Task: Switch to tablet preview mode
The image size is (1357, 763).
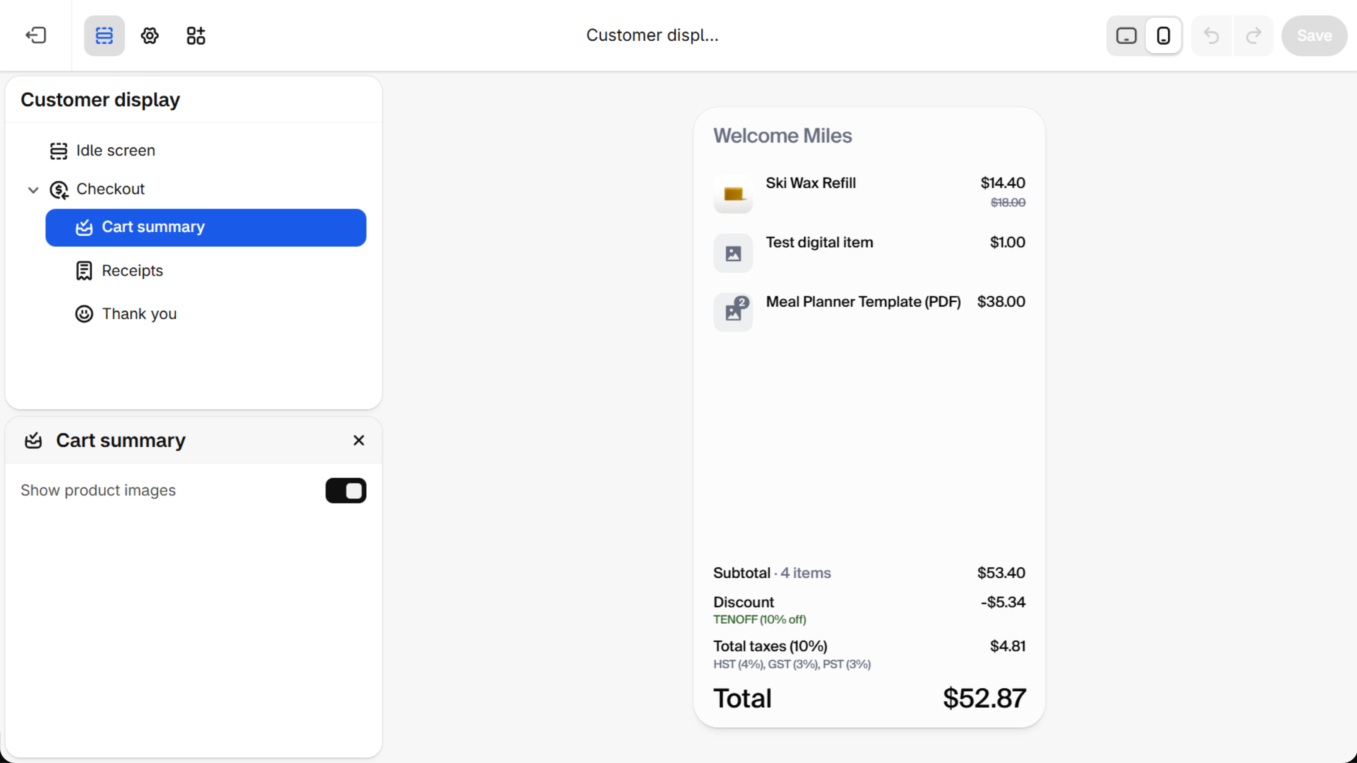Action: coord(1126,35)
